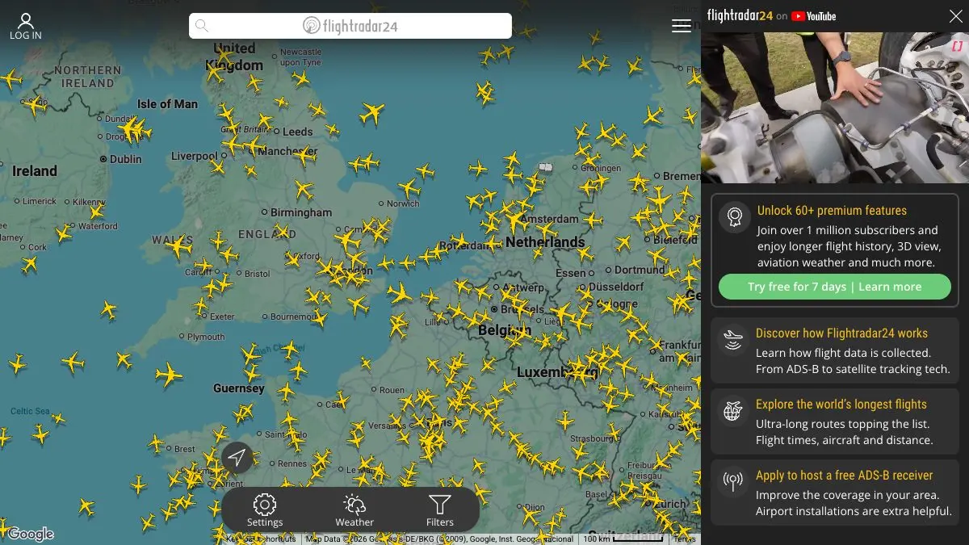The image size is (969, 545).
Task: Click the Luxembourg label on map
Action: [x=558, y=372]
